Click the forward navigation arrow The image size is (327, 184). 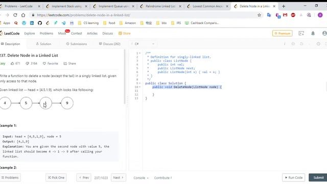tap(7, 15)
